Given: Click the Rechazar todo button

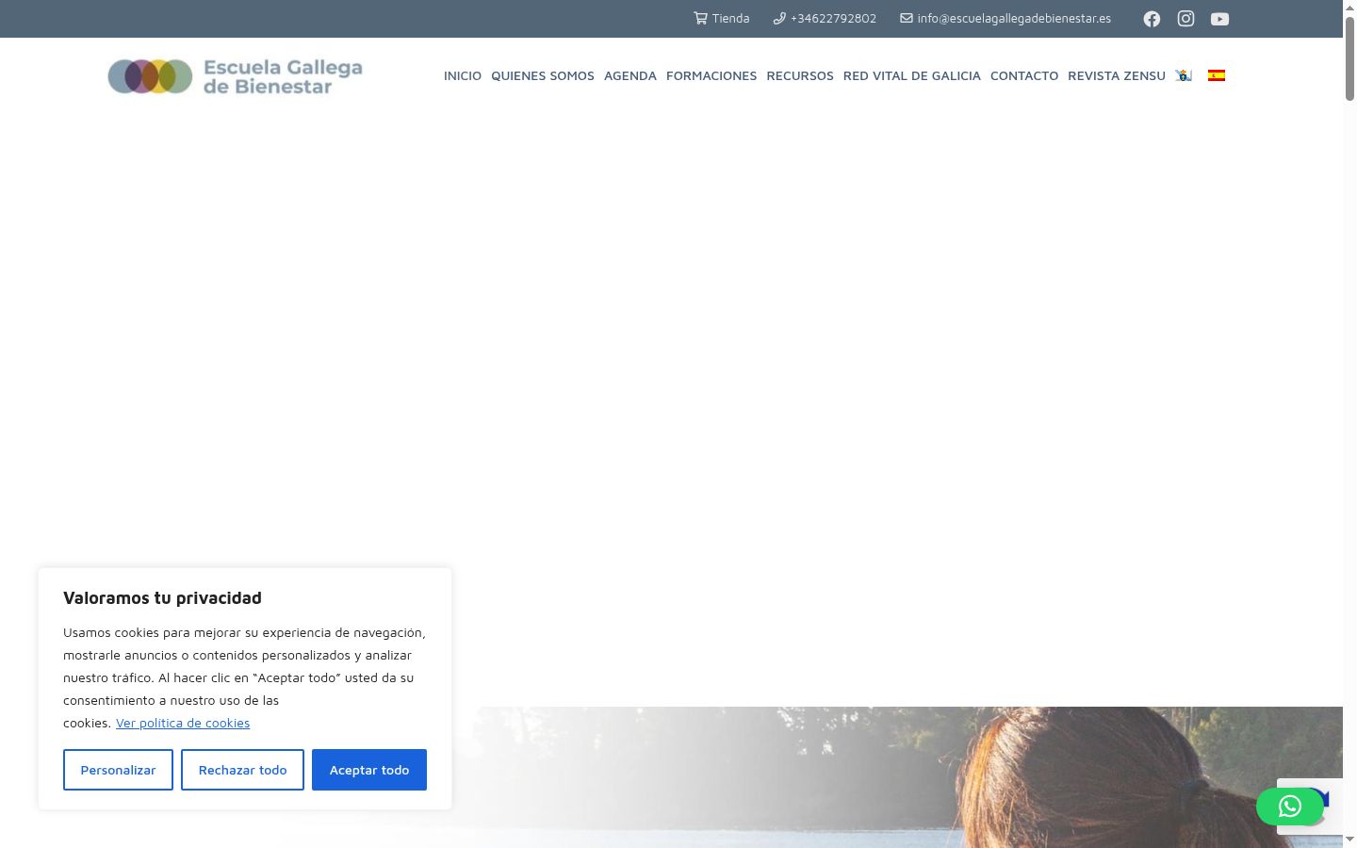Looking at the screenshot, I should coord(242,770).
